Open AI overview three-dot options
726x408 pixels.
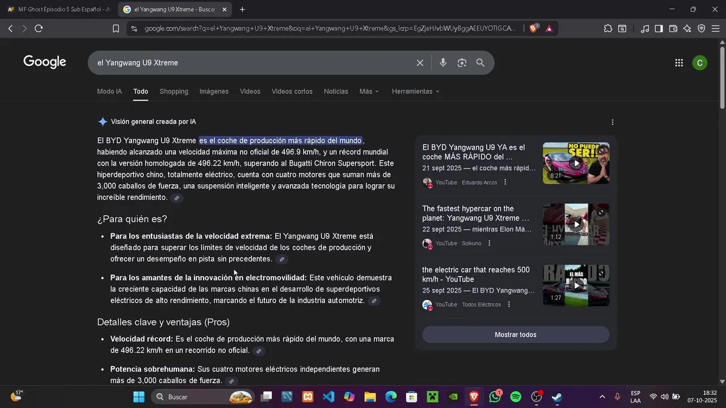click(x=613, y=122)
